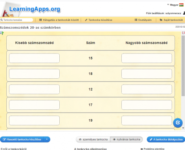
Task: Select smaller neighbor field for 19
Action: tap(34, 120)
